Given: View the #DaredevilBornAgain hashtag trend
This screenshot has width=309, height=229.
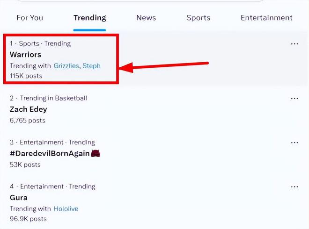Looking at the screenshot, I should click(x=49, y=153).
